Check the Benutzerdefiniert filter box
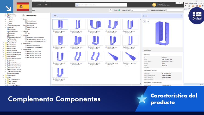This screenshot has height=115, width=204. (26, 23)
